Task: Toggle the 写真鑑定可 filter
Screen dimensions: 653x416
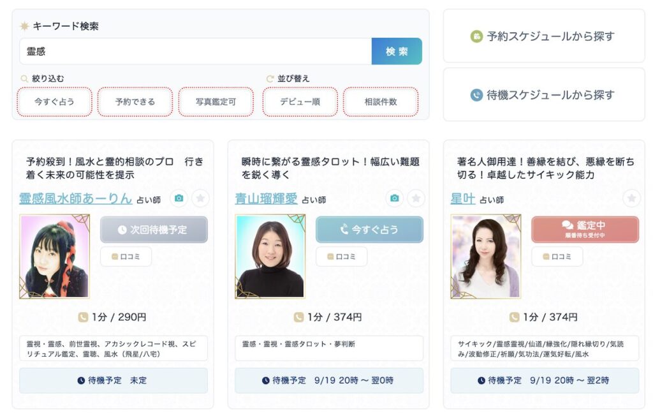Action: pyautogui.click(x=216, y=101)
